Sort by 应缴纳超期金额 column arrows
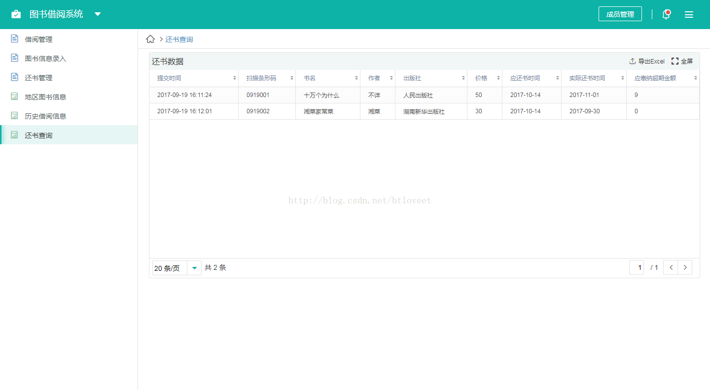 click(x=695, y=78)
